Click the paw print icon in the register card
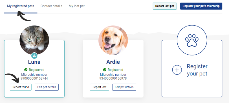 click(x=192, y=40)
